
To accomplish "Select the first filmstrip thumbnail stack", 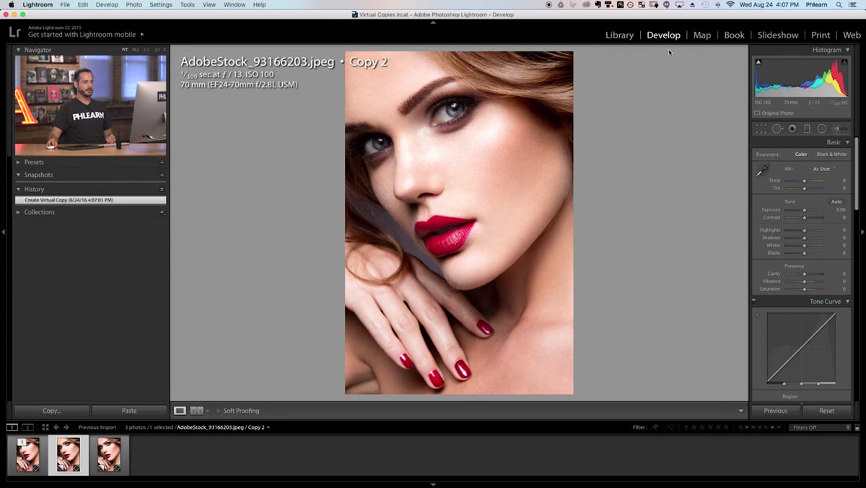I will point(28,456).
